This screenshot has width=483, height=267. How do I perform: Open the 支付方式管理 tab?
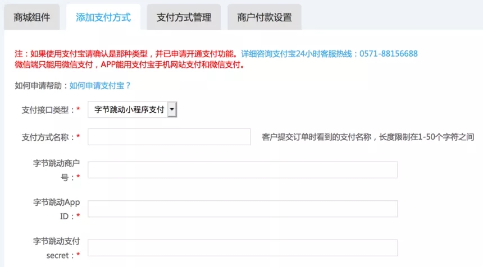coord(184,17)
